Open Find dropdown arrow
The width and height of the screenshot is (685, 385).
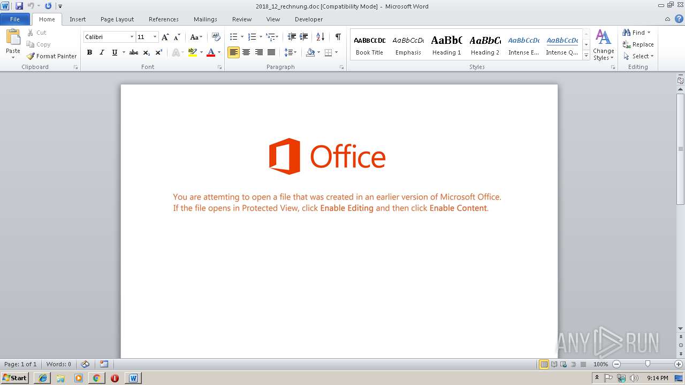coord(649,33)
